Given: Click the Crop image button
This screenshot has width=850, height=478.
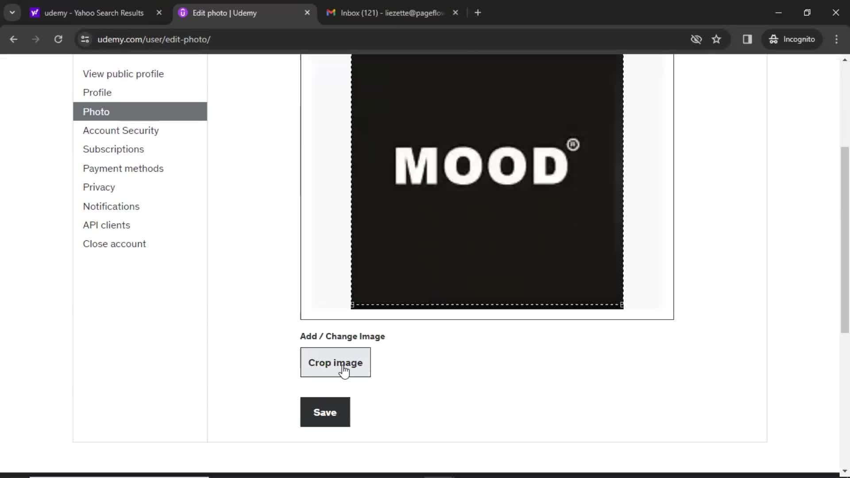Looking at the screenshot, I should pyautogui.click(x=336, y=362).
